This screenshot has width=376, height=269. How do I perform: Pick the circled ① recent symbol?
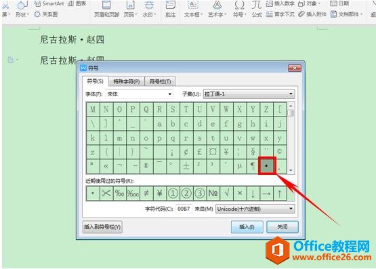click(x=173, y=192)
